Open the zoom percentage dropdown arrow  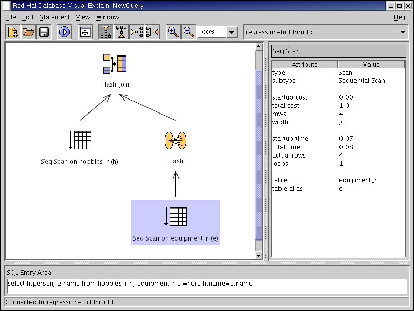click(232, 32)
